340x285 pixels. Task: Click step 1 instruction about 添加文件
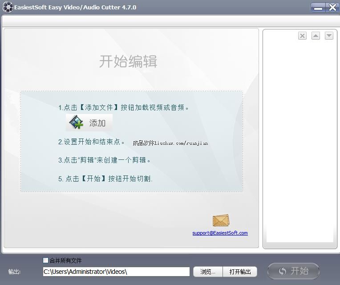coord(124,107)
